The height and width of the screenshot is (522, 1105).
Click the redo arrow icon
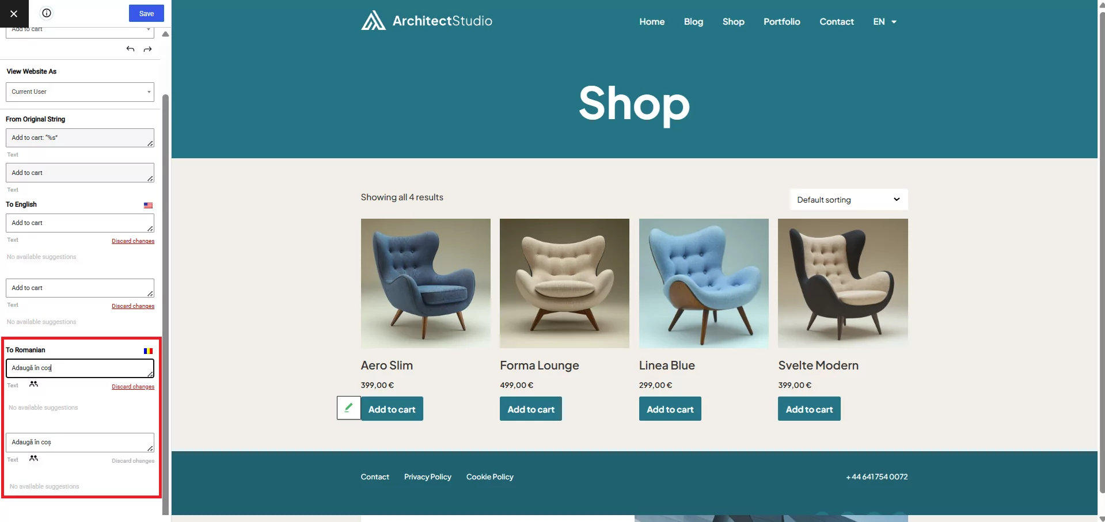coord(148,49)
